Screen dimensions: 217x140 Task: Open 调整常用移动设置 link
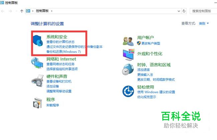click(59, 91)
